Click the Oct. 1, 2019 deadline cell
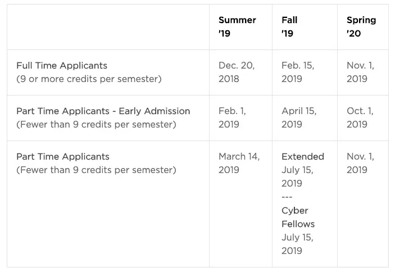 pos(359,117)
